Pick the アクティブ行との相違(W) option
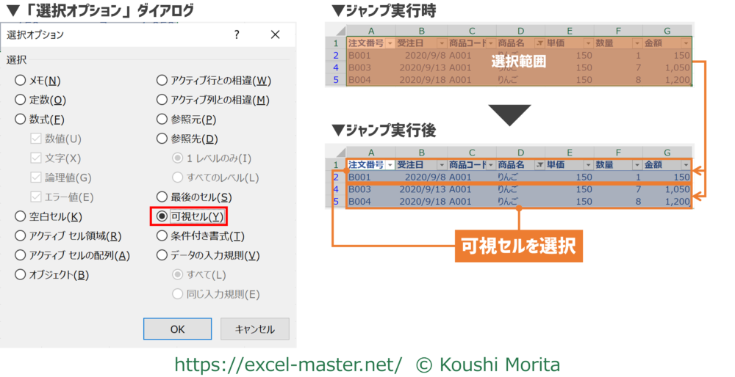This screenshot has width=735, height=377. tap(162, 81)
